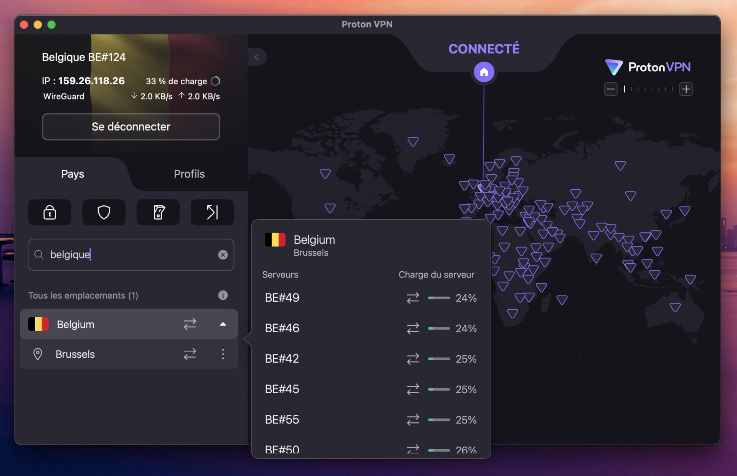Screen dimensions: 737x476
Task: Open Brussels three-dot options menu
Action: [x=223, y=354]
